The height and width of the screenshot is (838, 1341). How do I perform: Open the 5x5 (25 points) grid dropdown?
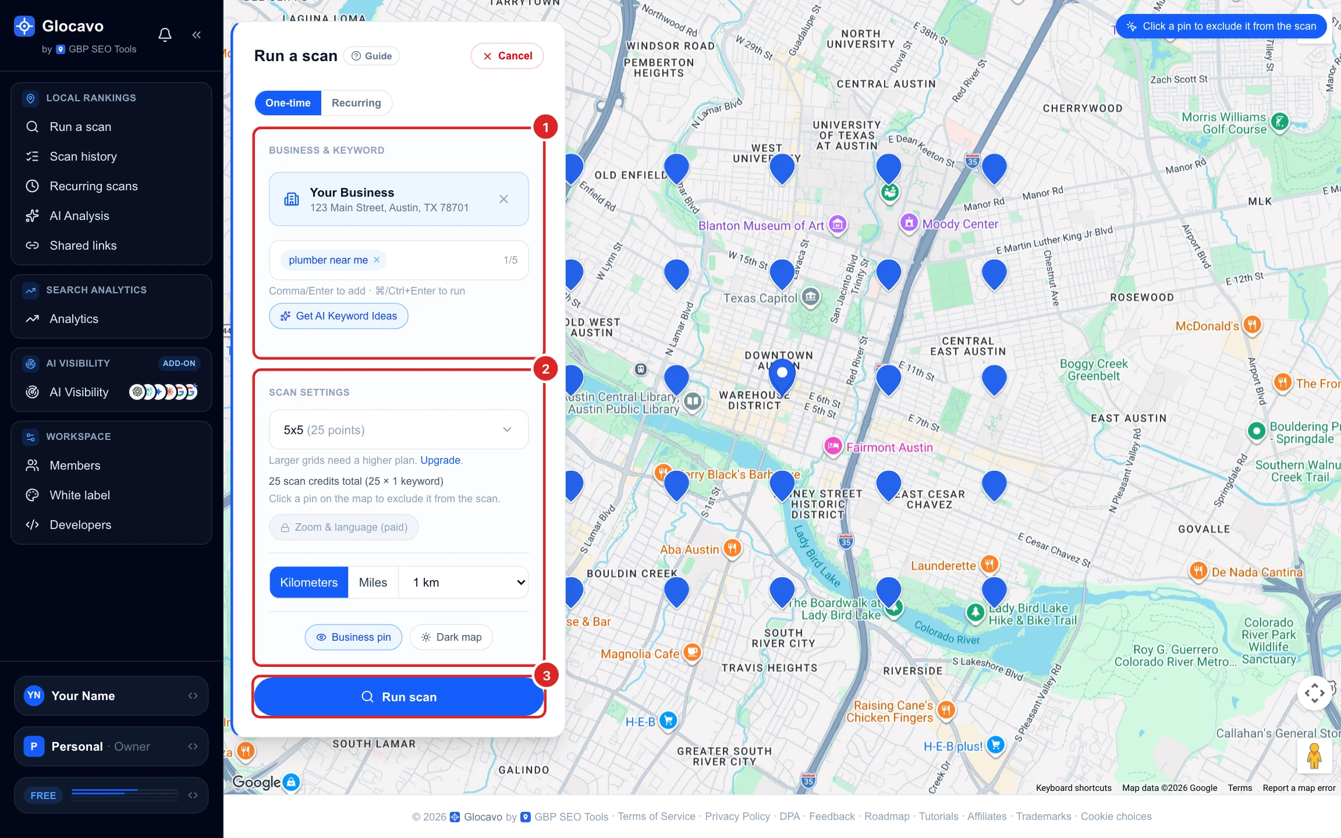tap(399, 429)
